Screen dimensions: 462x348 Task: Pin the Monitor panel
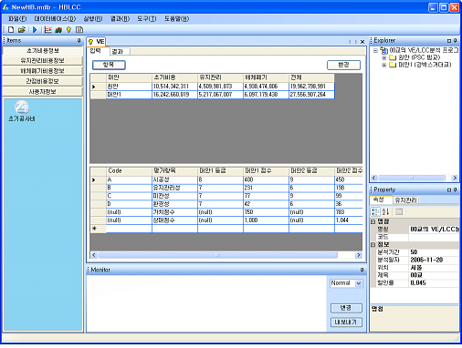click(362, 270)
